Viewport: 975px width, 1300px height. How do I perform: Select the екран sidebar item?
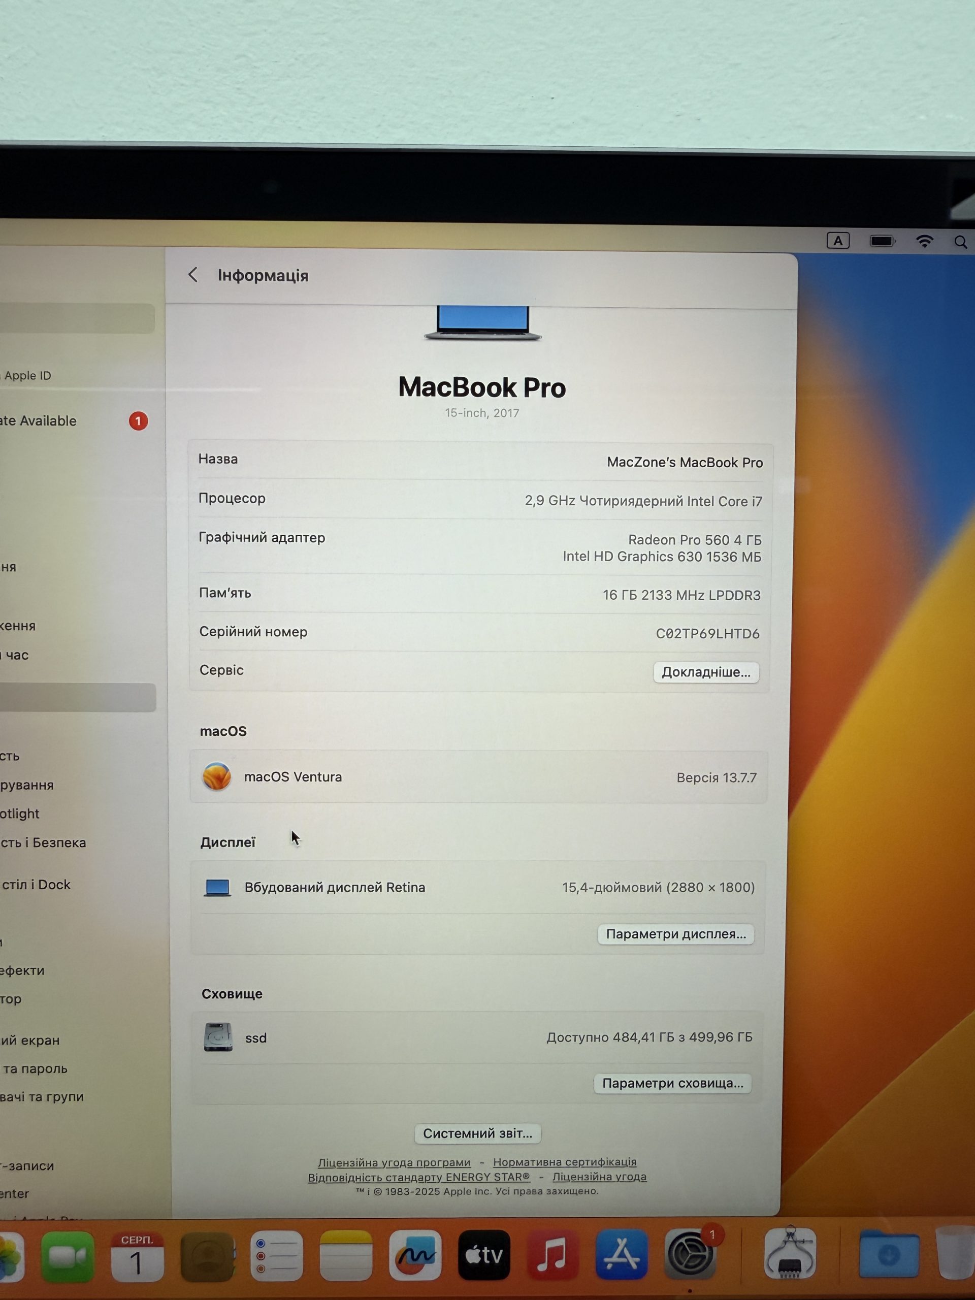[30, 1040]
